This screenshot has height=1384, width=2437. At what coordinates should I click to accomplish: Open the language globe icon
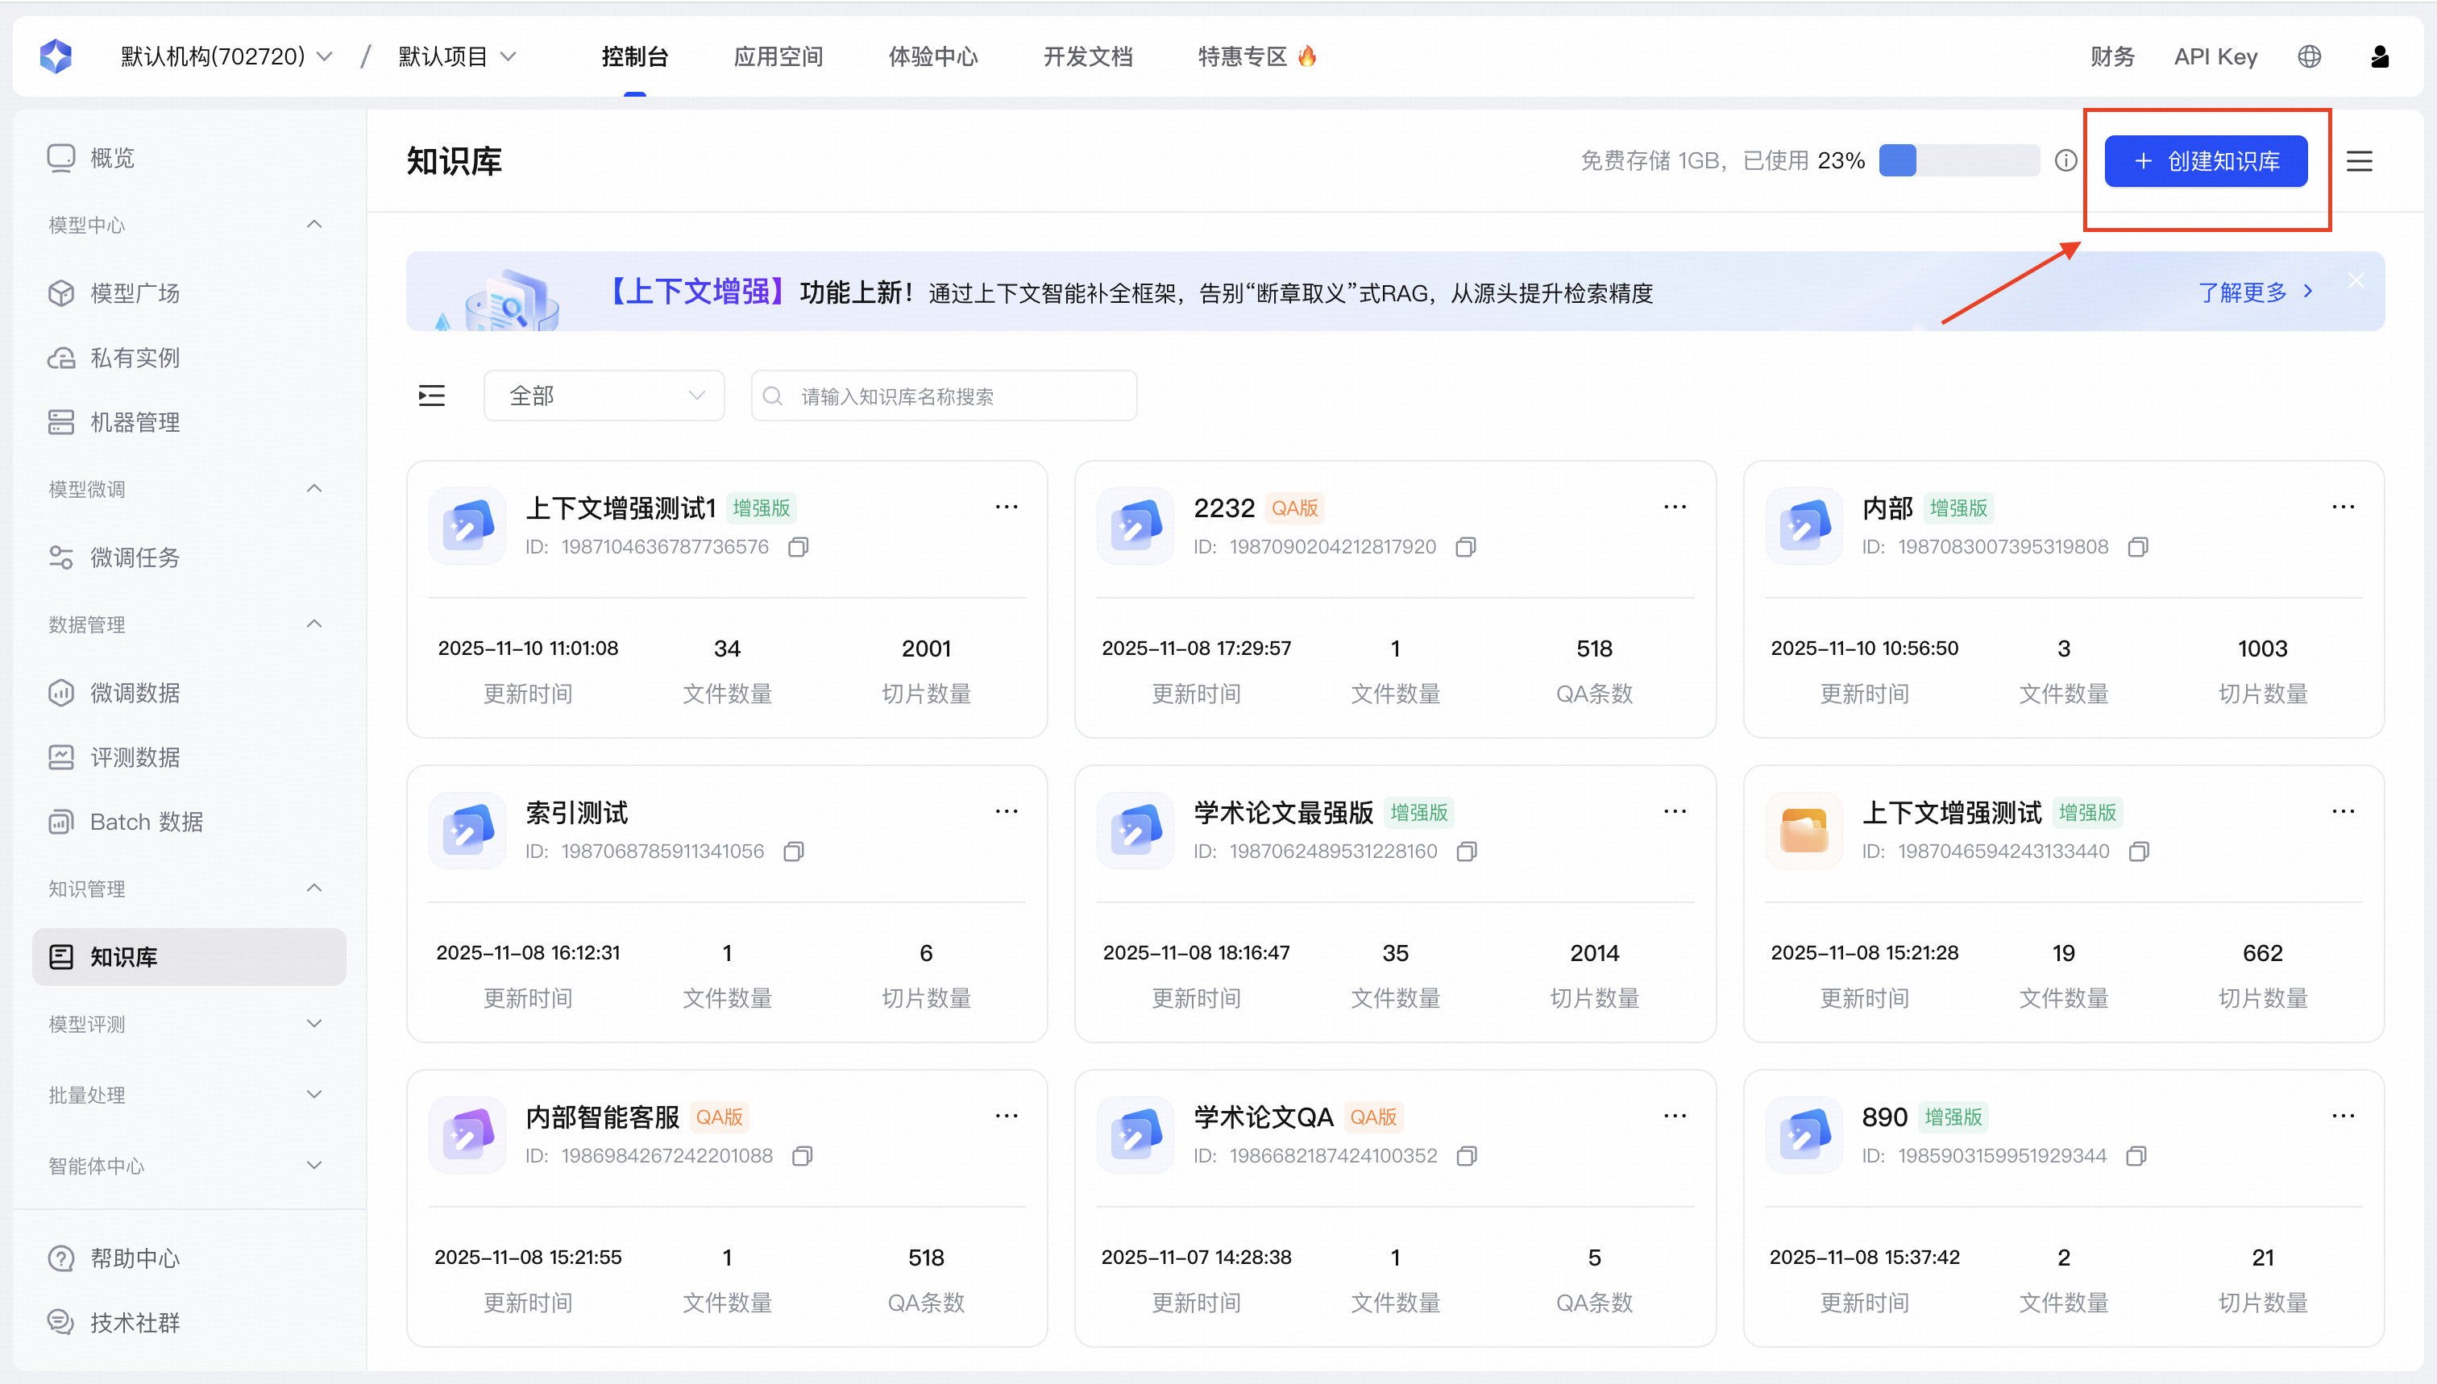[x=2309, y=57]
